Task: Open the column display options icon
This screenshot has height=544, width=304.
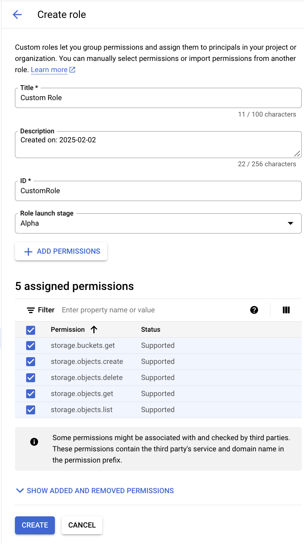Action: point(286,310)
